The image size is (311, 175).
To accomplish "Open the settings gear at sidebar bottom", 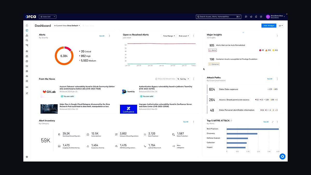I will [27, 157].
